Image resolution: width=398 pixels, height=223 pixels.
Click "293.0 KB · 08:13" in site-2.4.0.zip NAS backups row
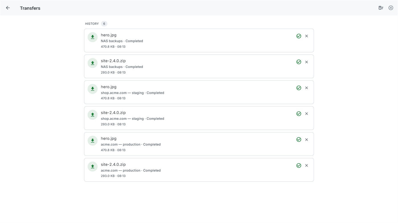point(113,73)
